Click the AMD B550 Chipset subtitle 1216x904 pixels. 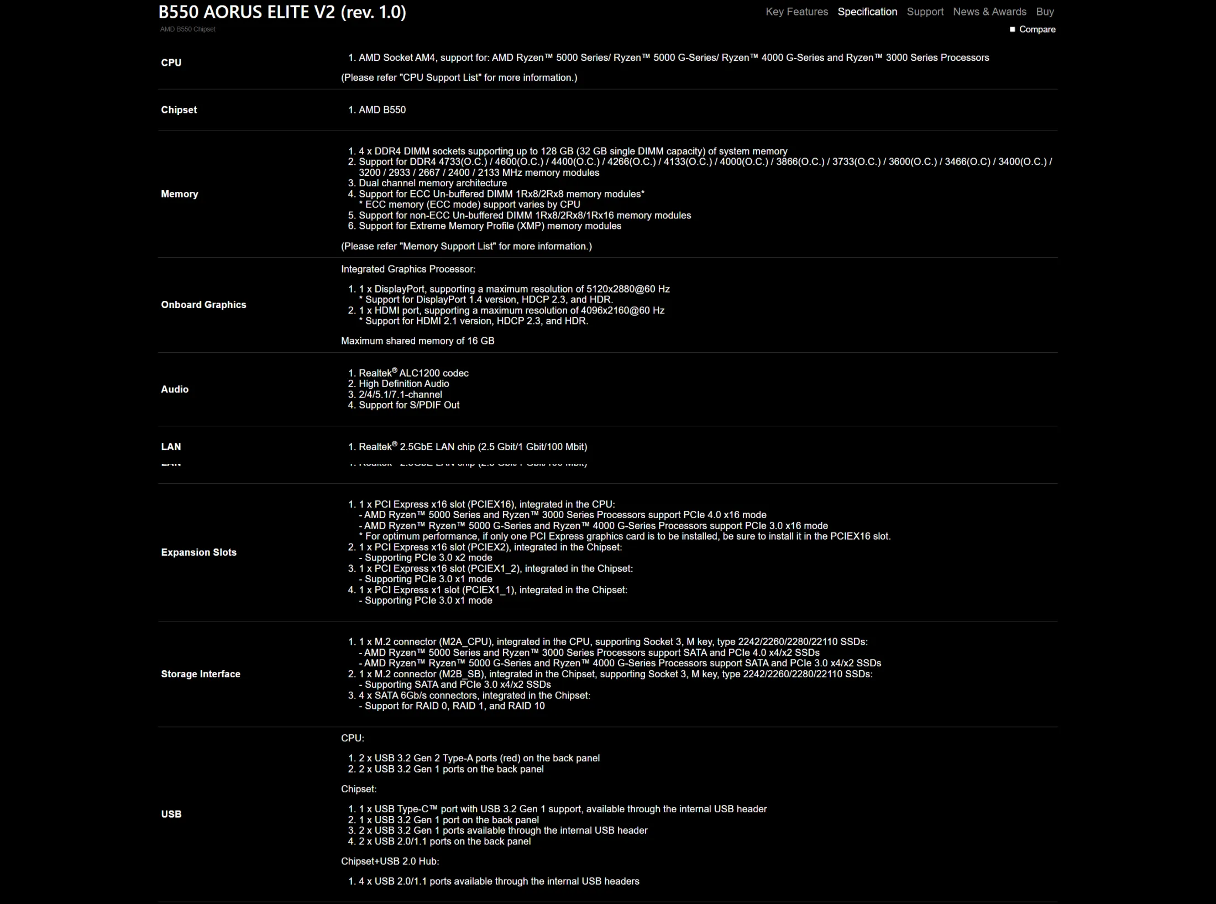(188, 29)
